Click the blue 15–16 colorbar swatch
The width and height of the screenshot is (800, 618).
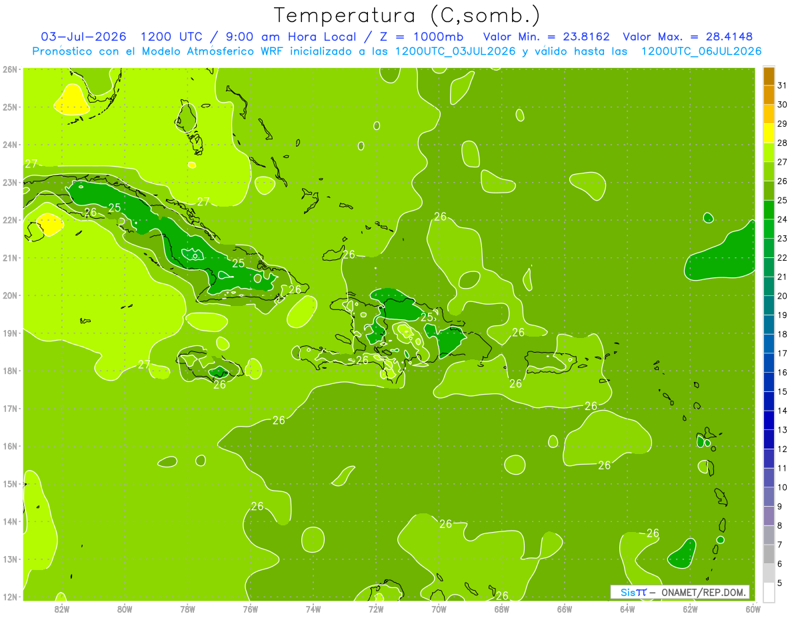tap(769, 382)
